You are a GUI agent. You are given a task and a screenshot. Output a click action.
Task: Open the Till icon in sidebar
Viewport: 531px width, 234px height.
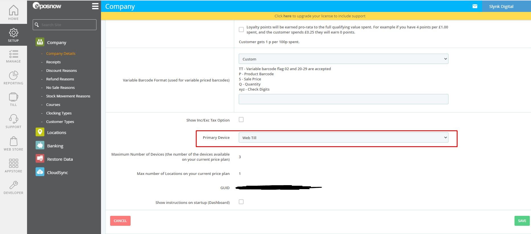[x=13, y=97]
